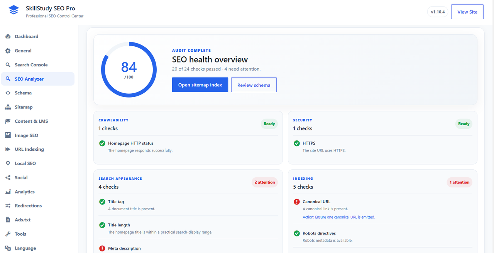Click 'A document title is present.' text
The height and width of the screenshot is (253, 494).
pyautogui.click(x=132, y=209)
